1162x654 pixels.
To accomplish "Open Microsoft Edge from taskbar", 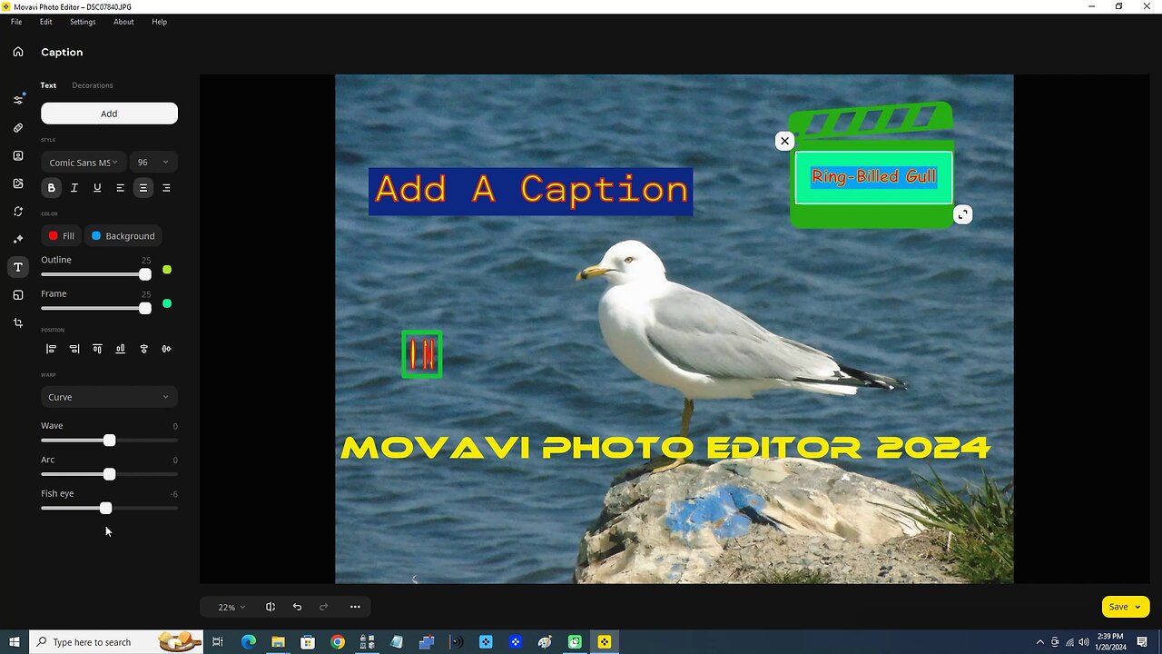I will point(249,642).
